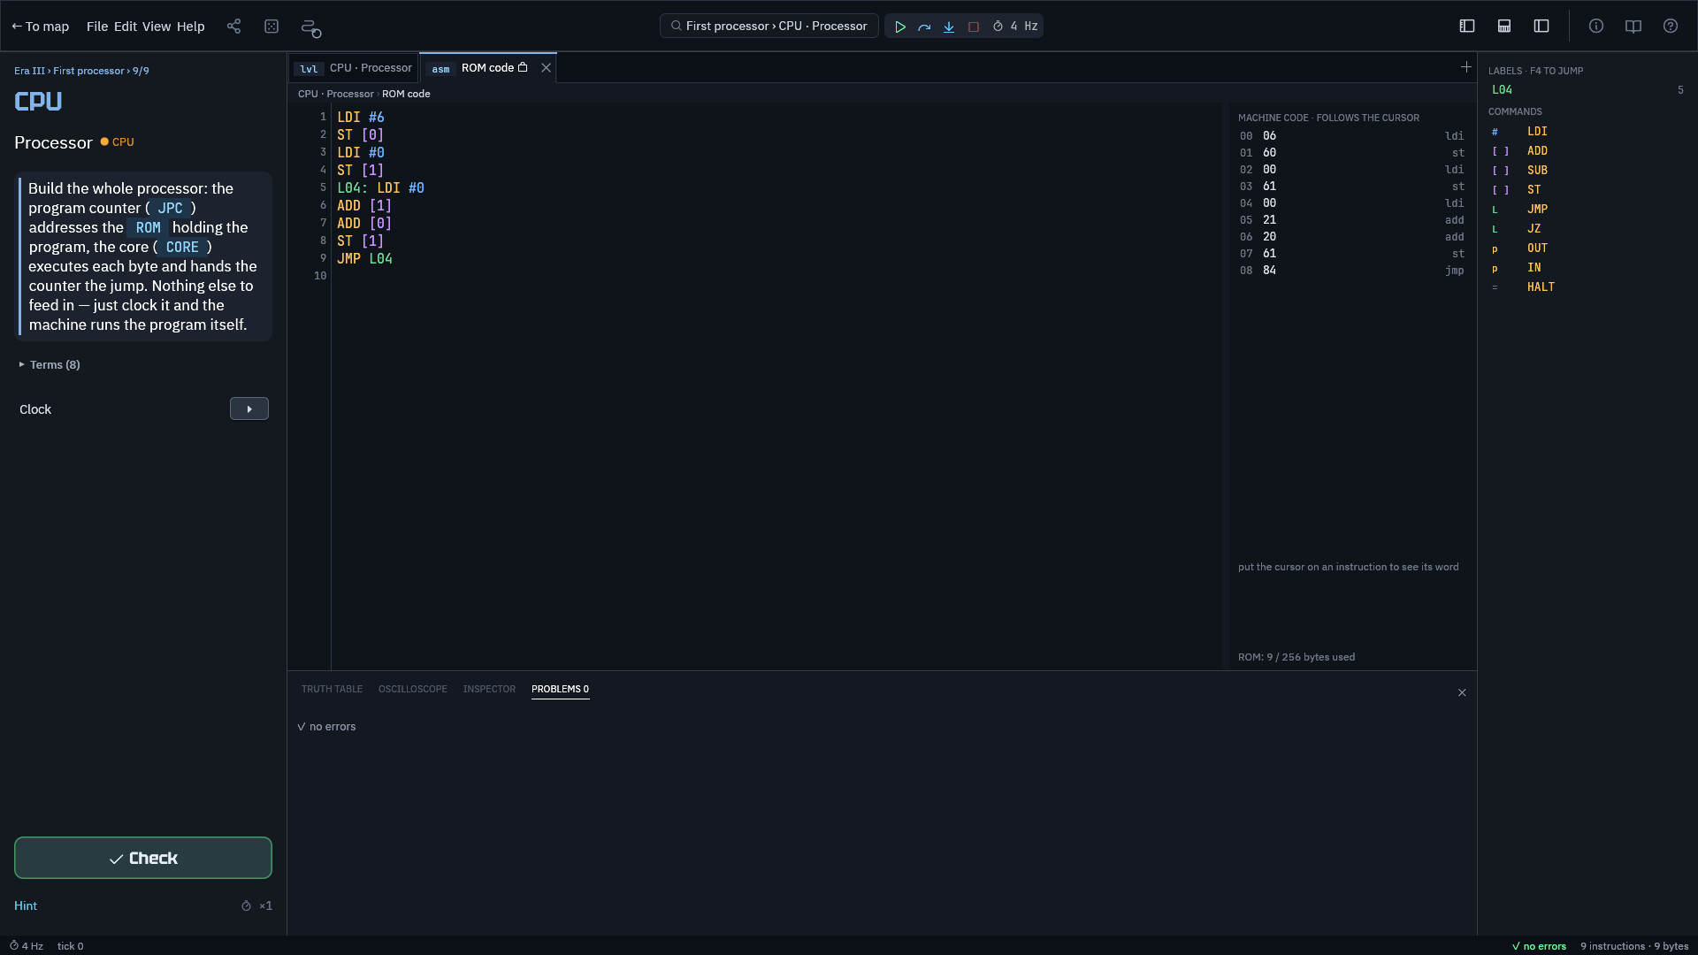Open the File menu
Viewport: 1698px width, 955px height.
[97, 27]
